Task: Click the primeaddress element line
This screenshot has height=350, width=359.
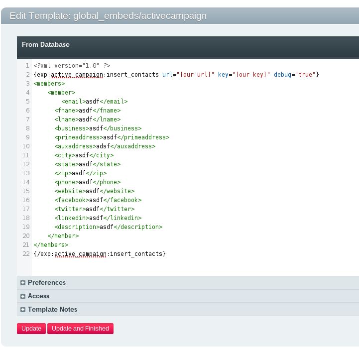Action: click(112, 137)
